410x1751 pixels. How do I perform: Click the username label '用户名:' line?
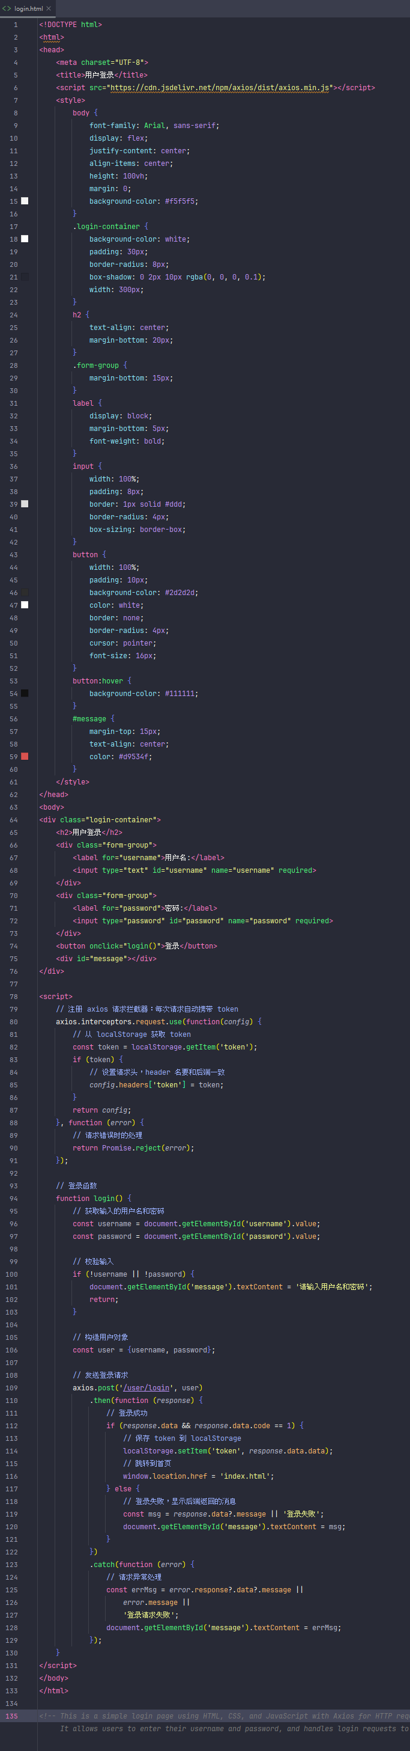[149, 858]
